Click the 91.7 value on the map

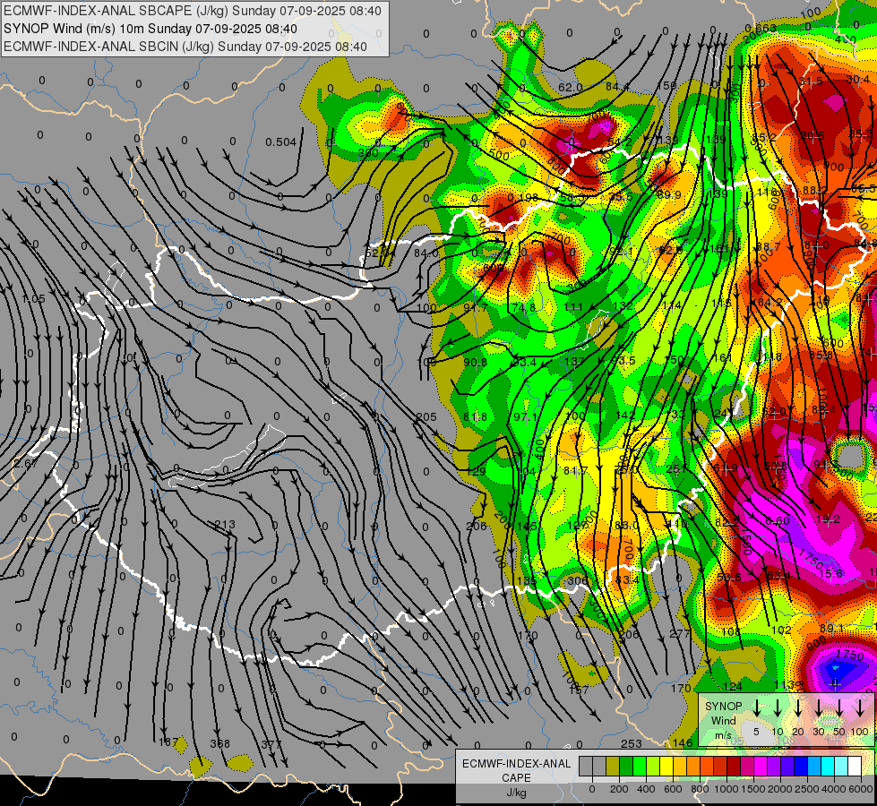click(476, 307)
